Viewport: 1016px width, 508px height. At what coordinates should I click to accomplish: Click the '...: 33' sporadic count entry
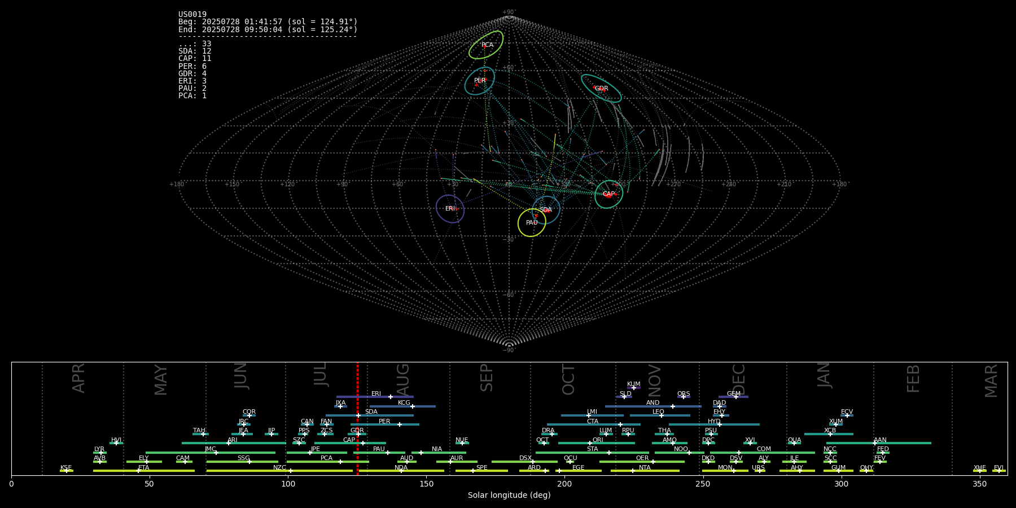click(195, 44)
